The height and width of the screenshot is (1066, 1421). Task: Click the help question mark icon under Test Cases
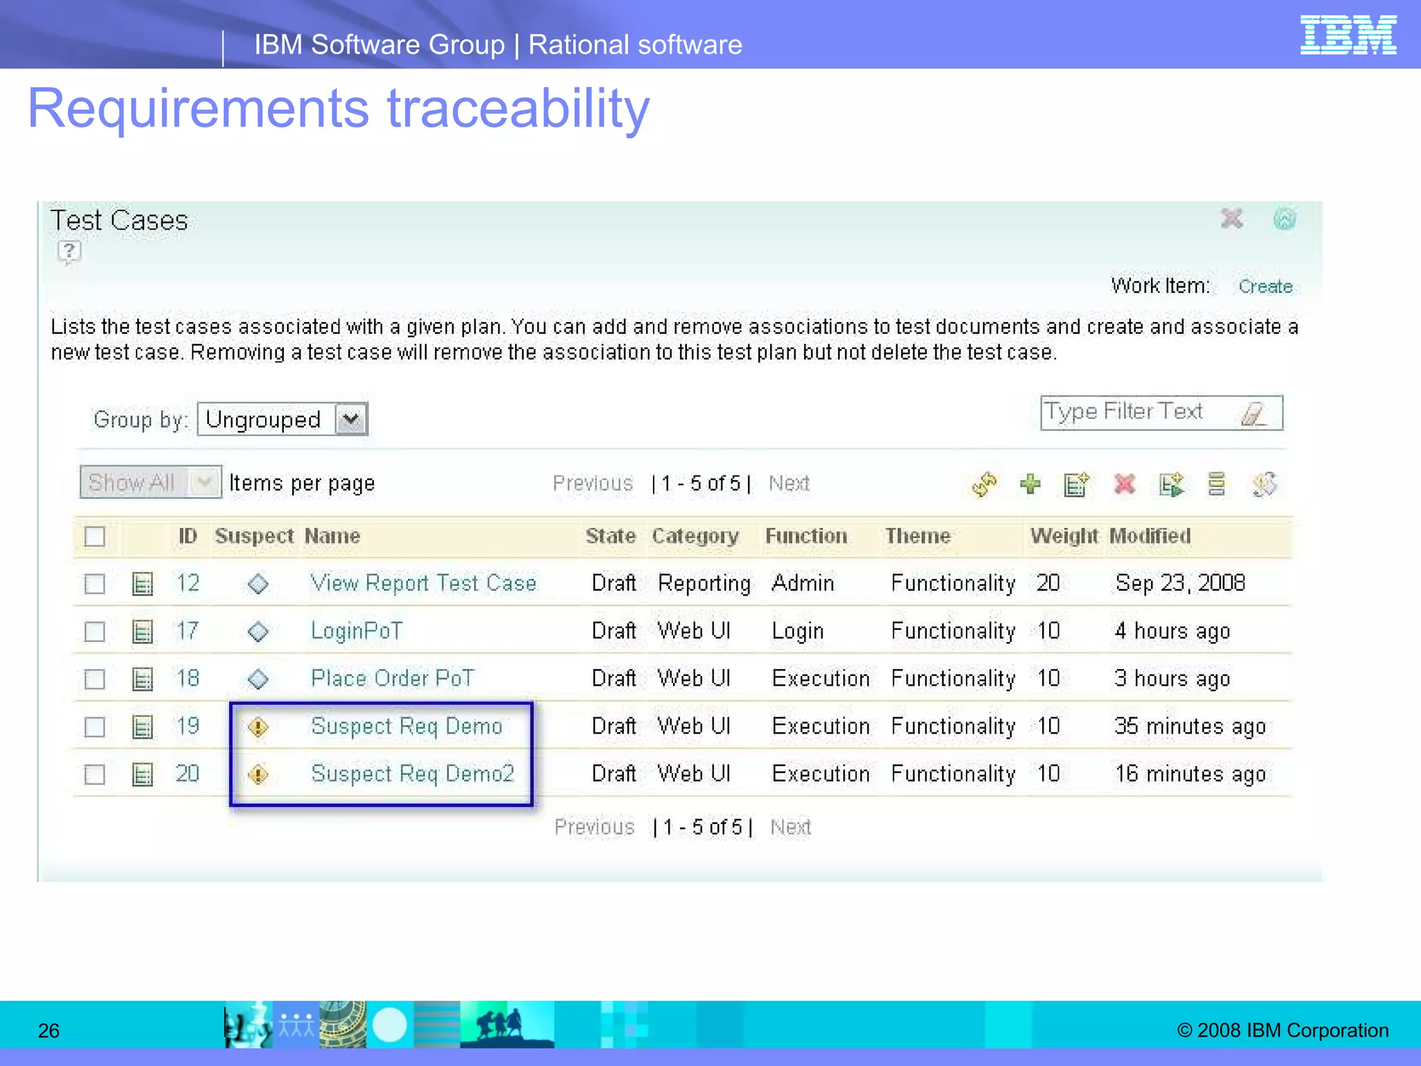click(x=69, y=252)
